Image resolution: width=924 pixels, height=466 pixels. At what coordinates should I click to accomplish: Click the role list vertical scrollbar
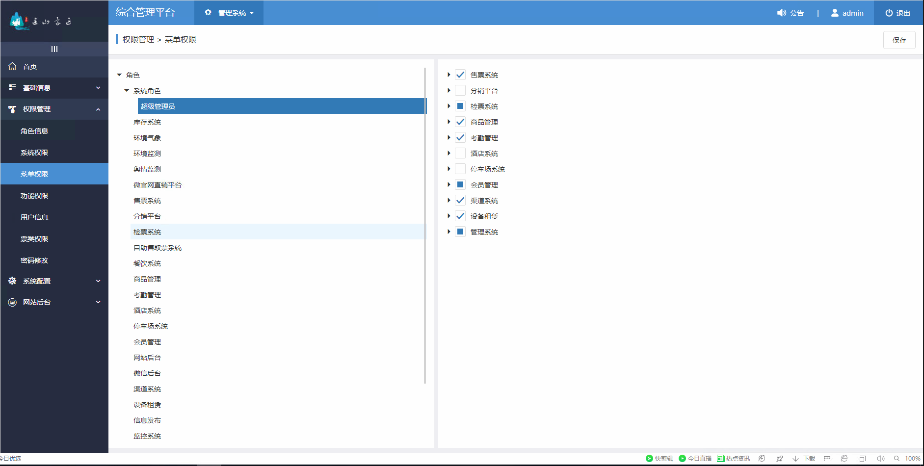pos(425,226)
